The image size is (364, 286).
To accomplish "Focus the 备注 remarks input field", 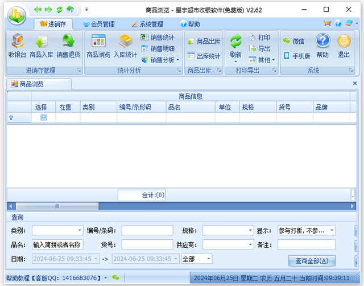I will (307, 244).
